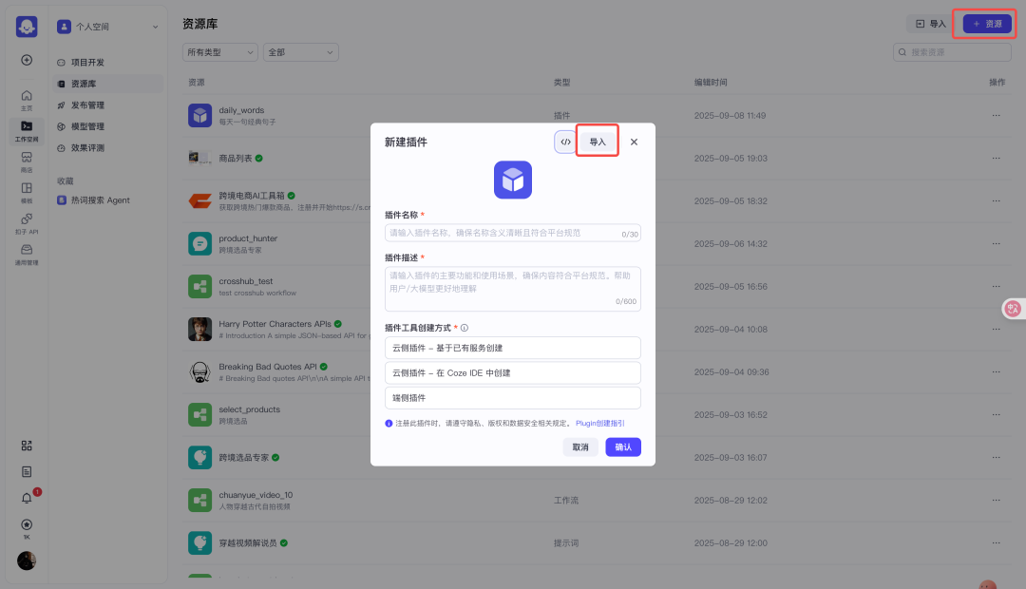Click the user avatar at sidebar bottom
1026x589 pixels.
coord(27,560)
